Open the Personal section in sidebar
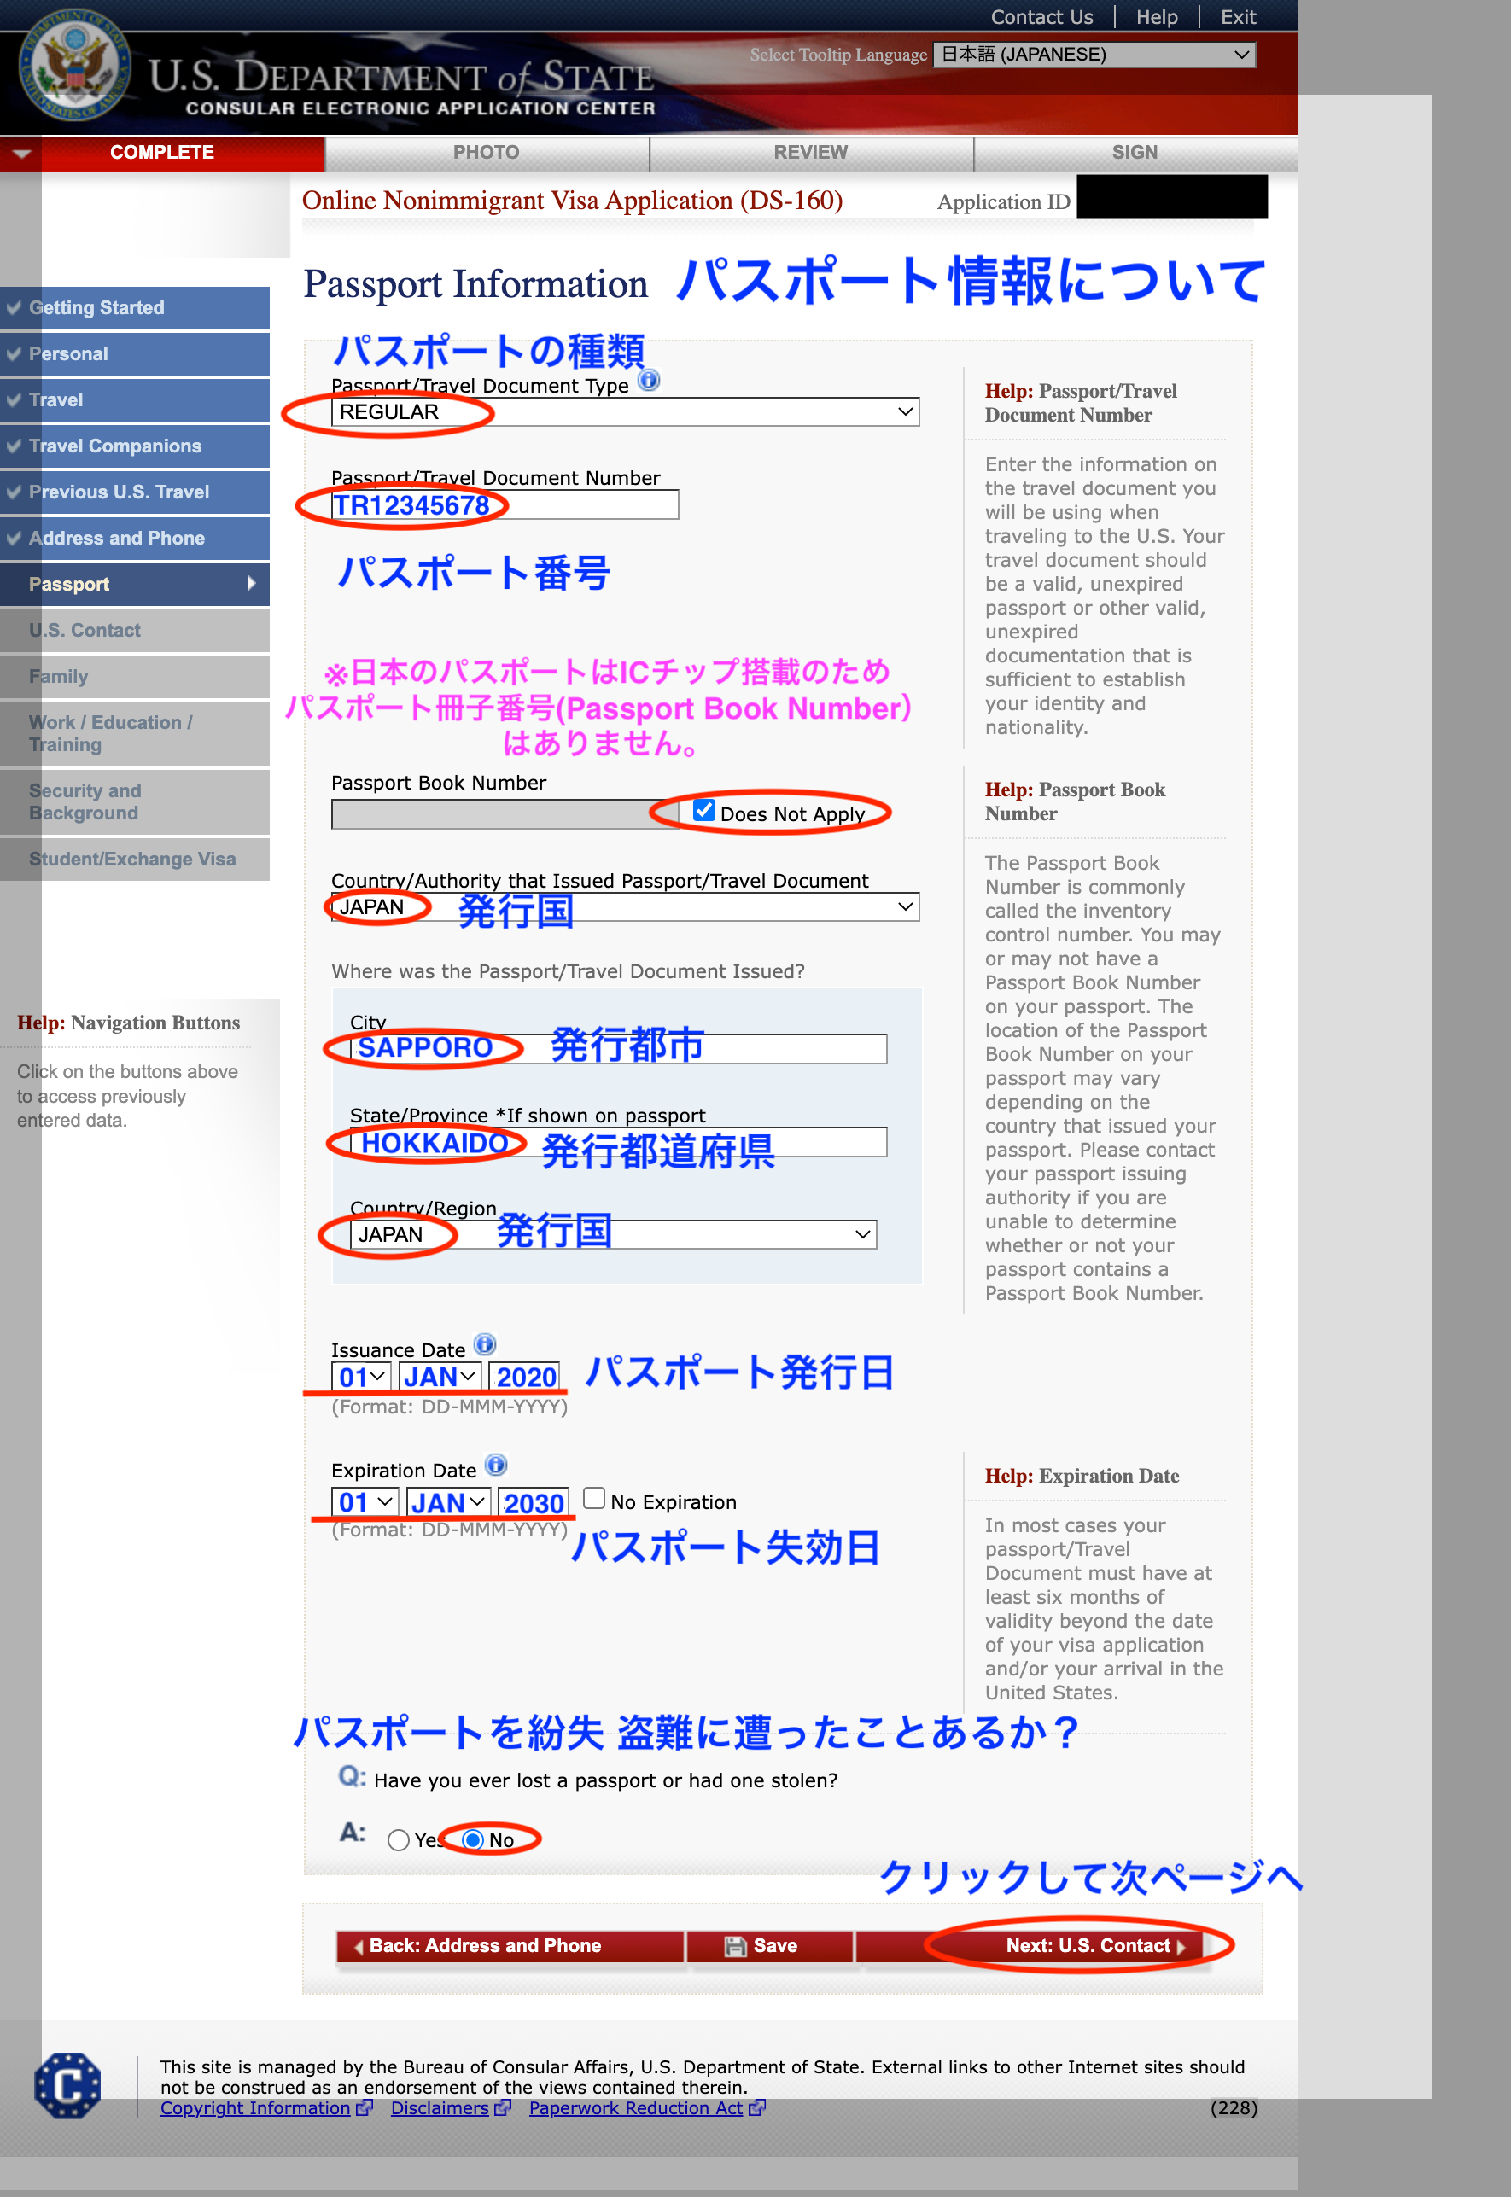Viewport: 1511px width, 2197px height. tap(134, 354)
